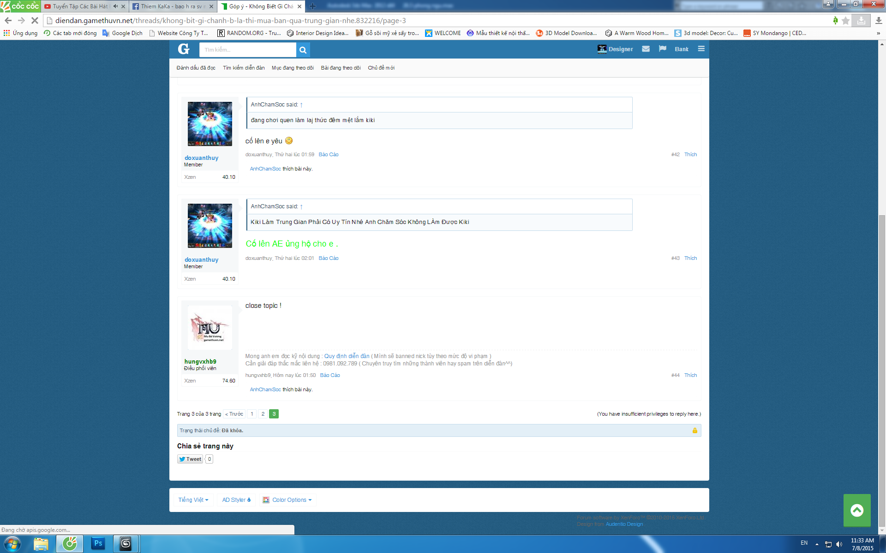
Task: Open Đánh dấu đã đọc menu item
Action: pyautogui.click(x=196, y=68)
